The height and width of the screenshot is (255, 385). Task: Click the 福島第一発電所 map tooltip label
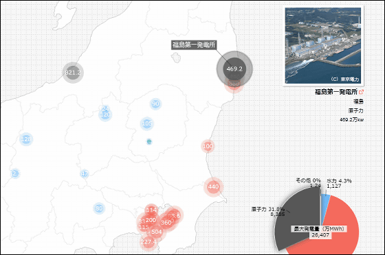click(x=194, y=45)
